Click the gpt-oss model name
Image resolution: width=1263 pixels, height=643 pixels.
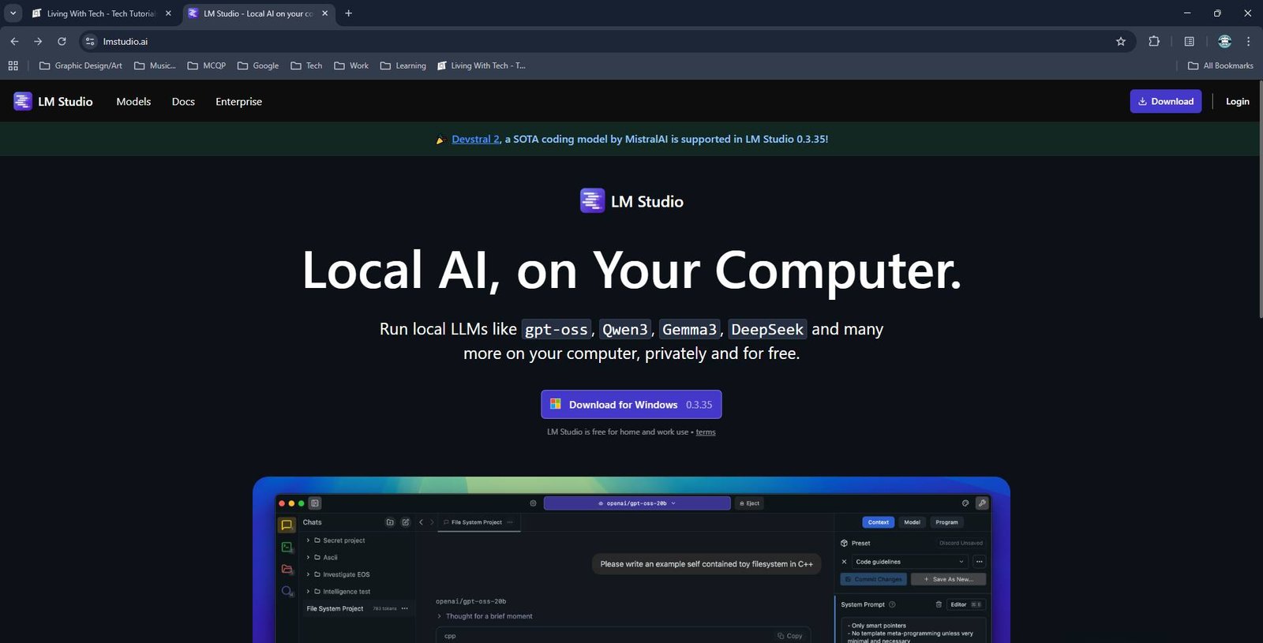[x=557, y=330]
